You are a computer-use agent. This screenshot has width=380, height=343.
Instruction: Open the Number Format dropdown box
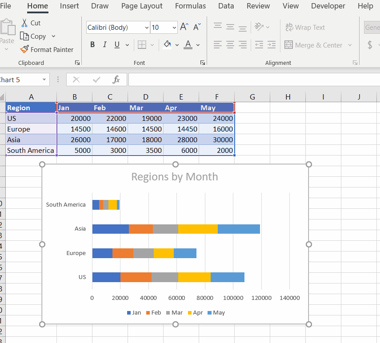click(372, 28)
